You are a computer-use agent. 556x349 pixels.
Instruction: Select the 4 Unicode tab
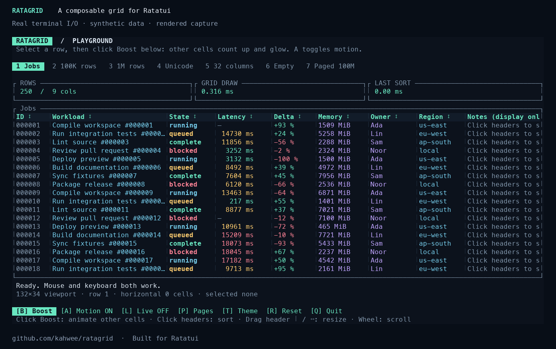[175, 66]
